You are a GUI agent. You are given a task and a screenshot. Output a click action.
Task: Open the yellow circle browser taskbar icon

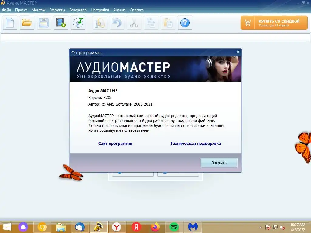42,227
